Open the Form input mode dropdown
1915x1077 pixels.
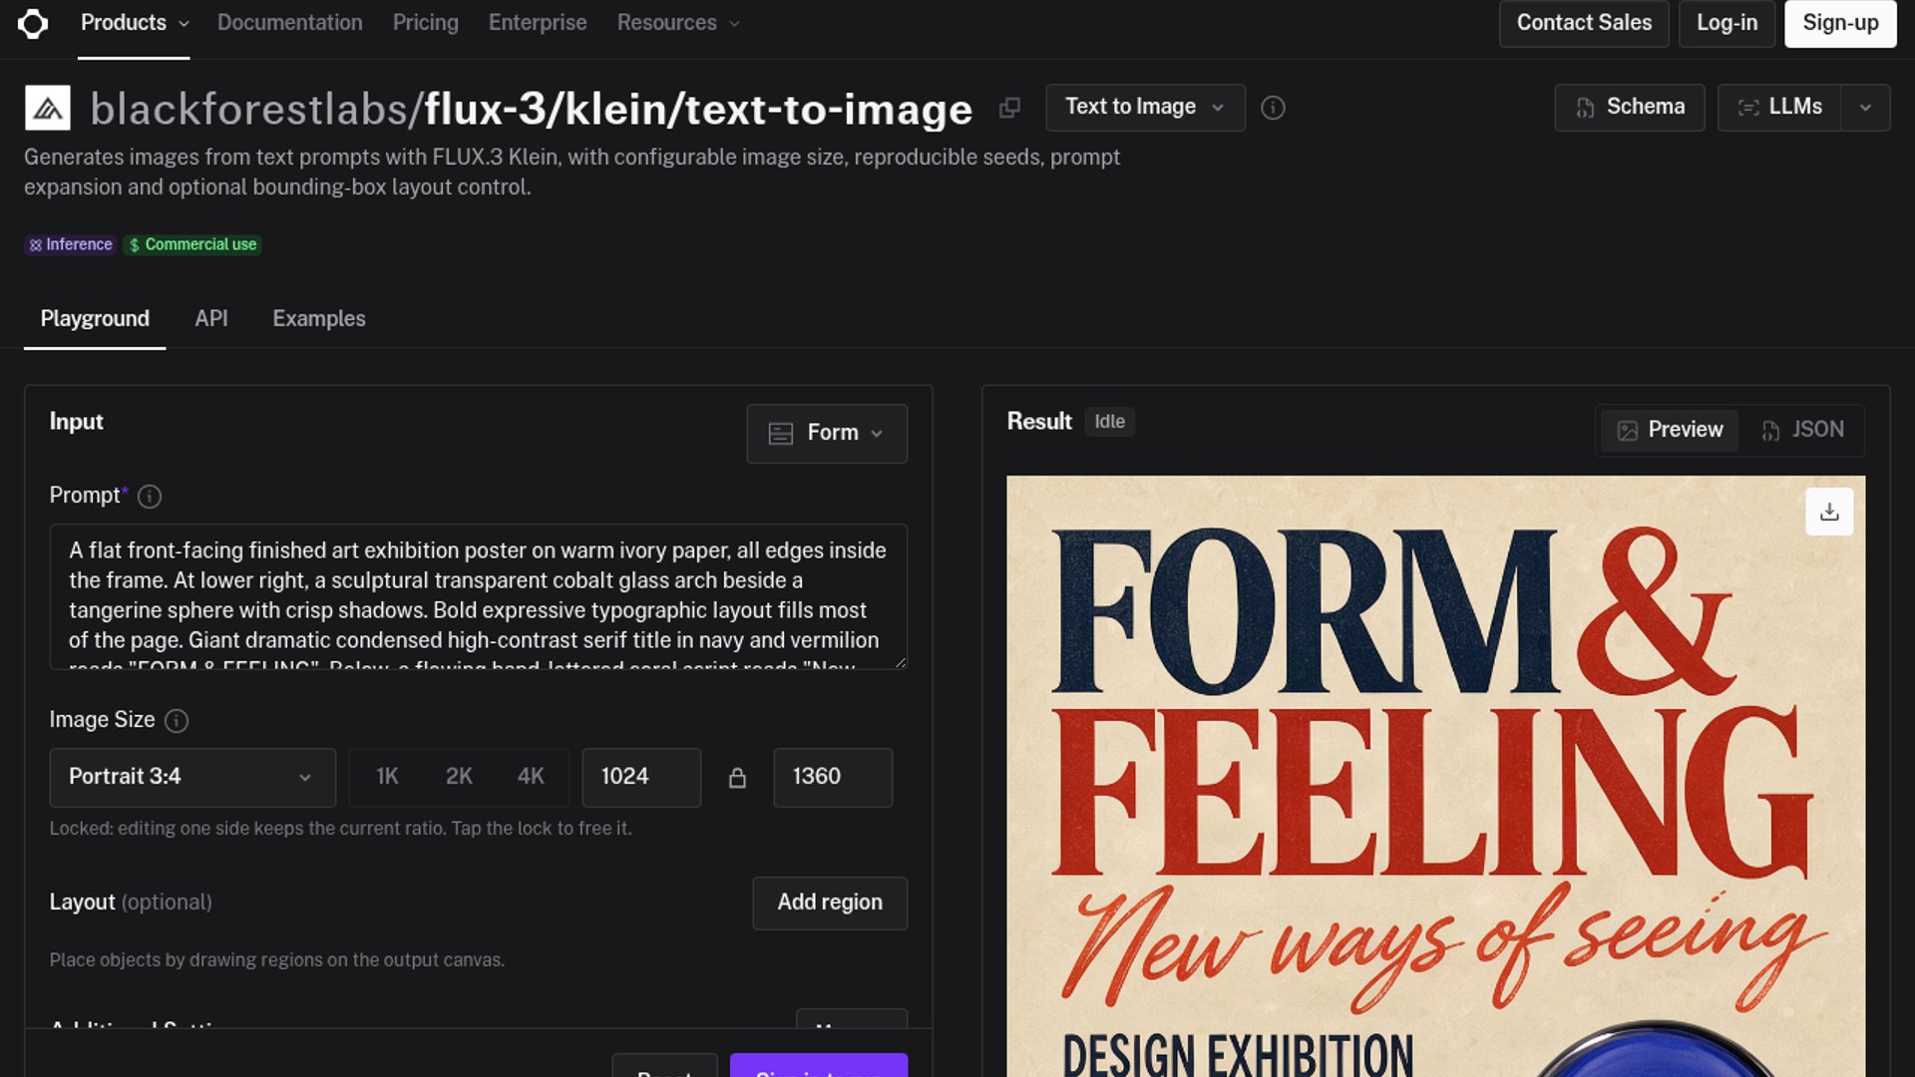coord(827,434)
